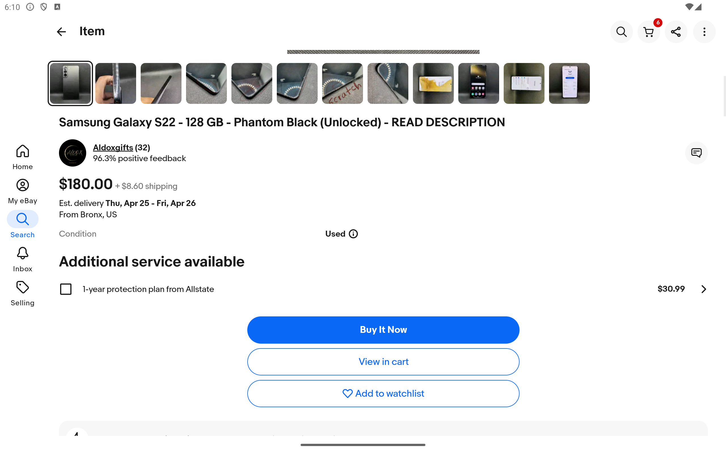Contact seller via message bubble icon
Viewport: 726px width, 454px height.
(696, 153)
